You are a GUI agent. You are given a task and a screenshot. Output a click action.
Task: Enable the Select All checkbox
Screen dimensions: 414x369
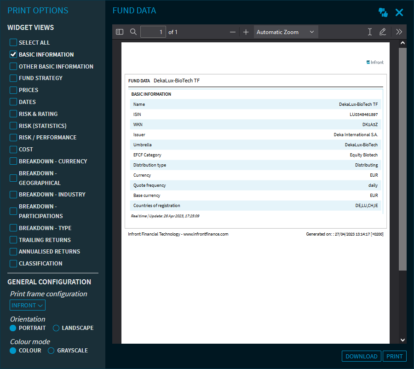click(13, 42)
